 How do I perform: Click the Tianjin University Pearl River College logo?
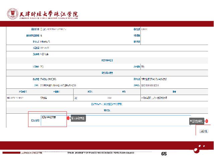[42, 14]
